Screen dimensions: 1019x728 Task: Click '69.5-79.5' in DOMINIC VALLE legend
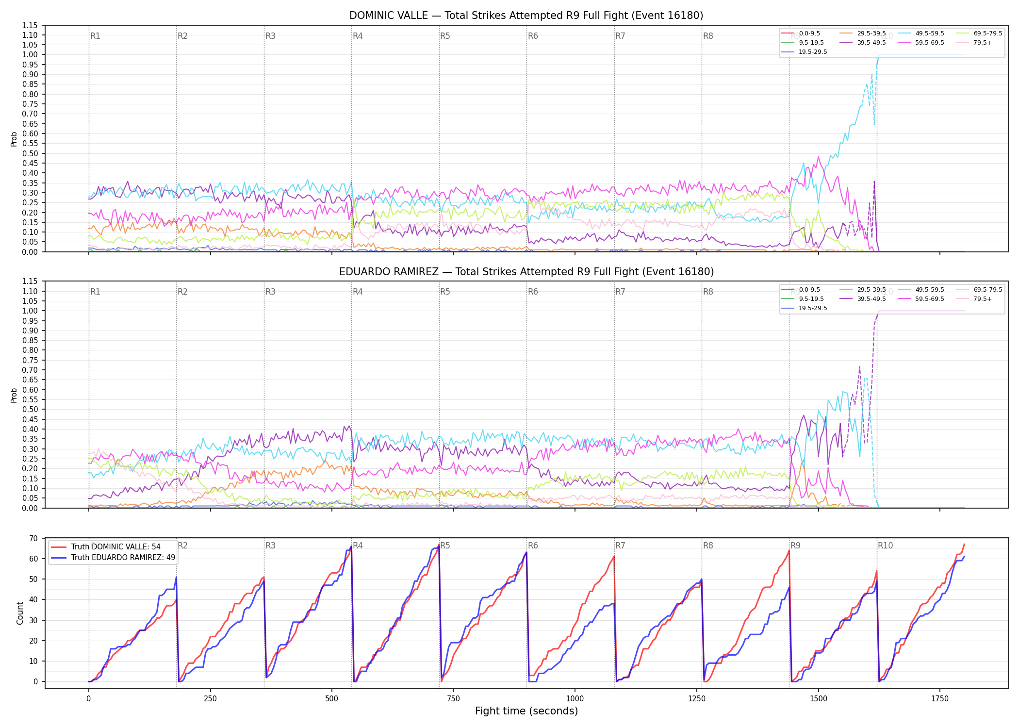click(x=988, y=33)
